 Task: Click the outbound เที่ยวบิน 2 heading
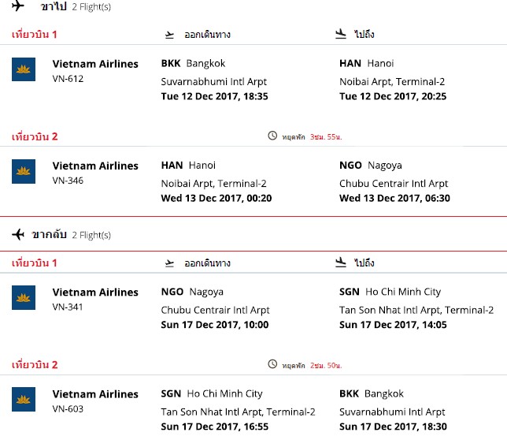pyautogui.click(x=35, y=136)
